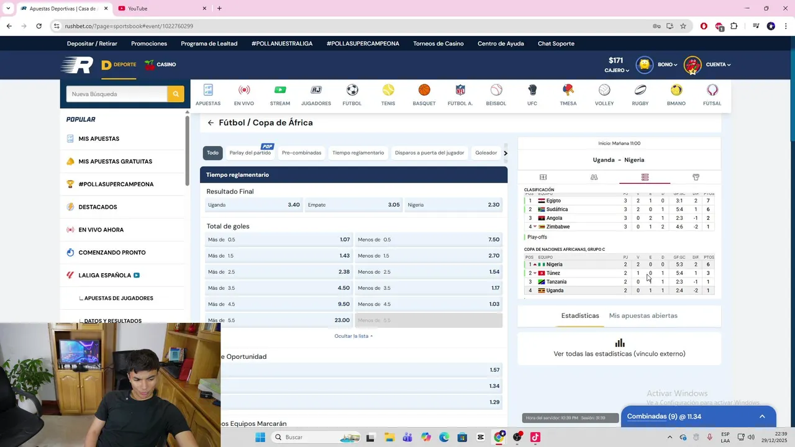
Task: Open the Stream category icon
Action: [280, 90]
